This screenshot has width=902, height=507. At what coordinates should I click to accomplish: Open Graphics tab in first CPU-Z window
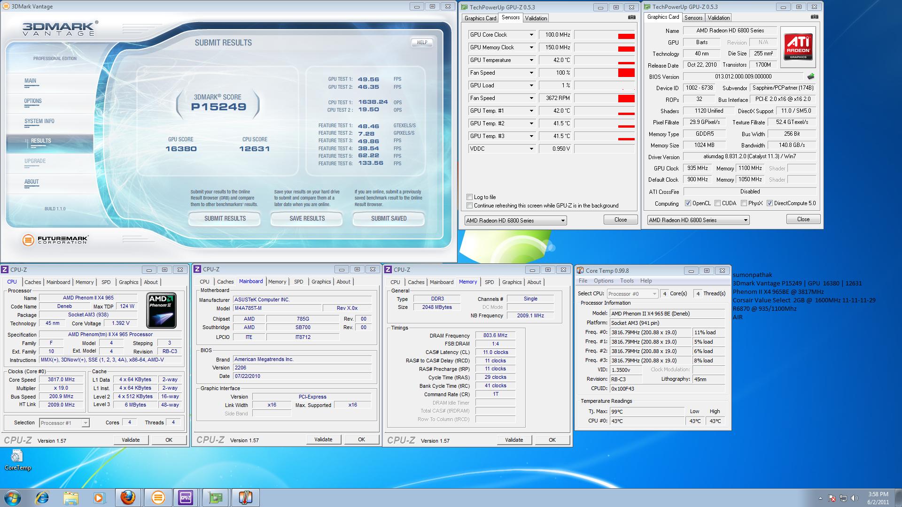point(128,282)
